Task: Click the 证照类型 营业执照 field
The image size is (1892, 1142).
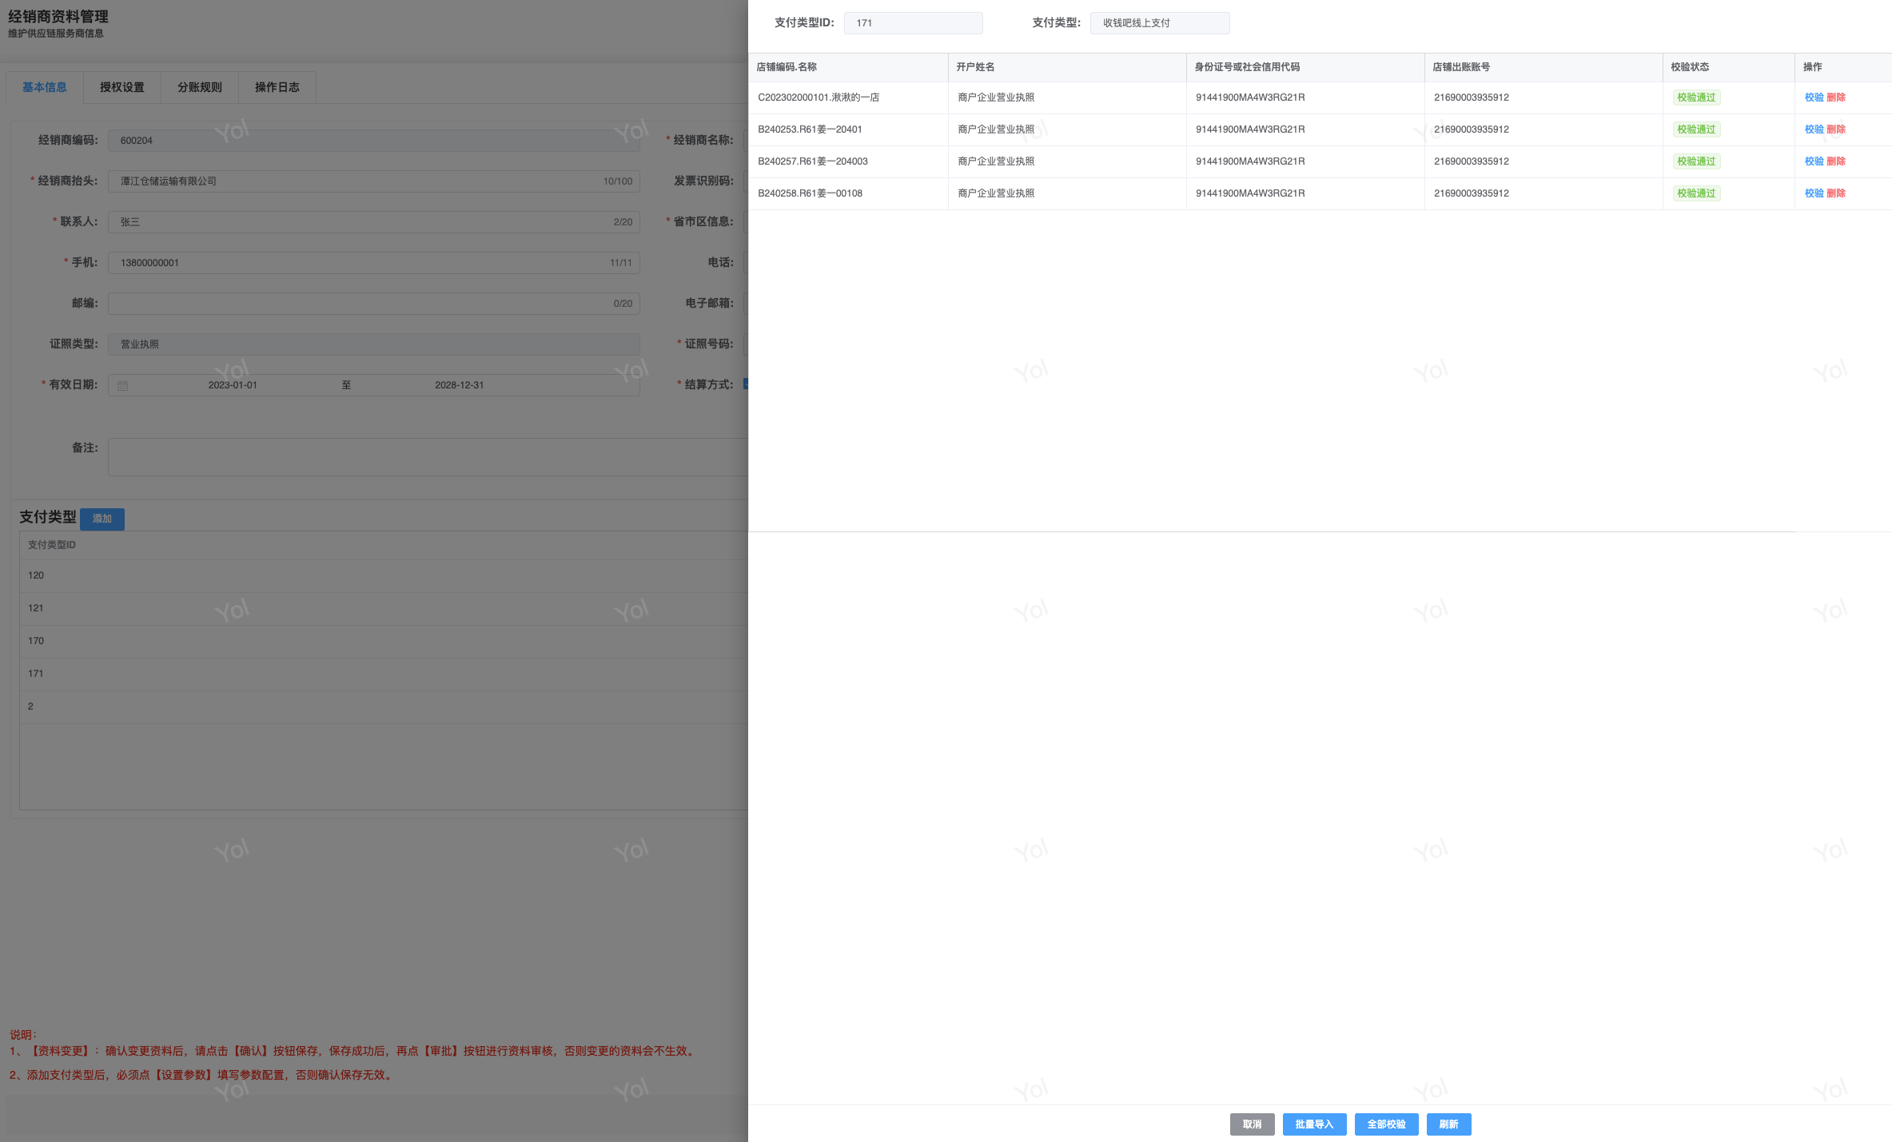Action: pyautogui.click(x=373, y=344)
